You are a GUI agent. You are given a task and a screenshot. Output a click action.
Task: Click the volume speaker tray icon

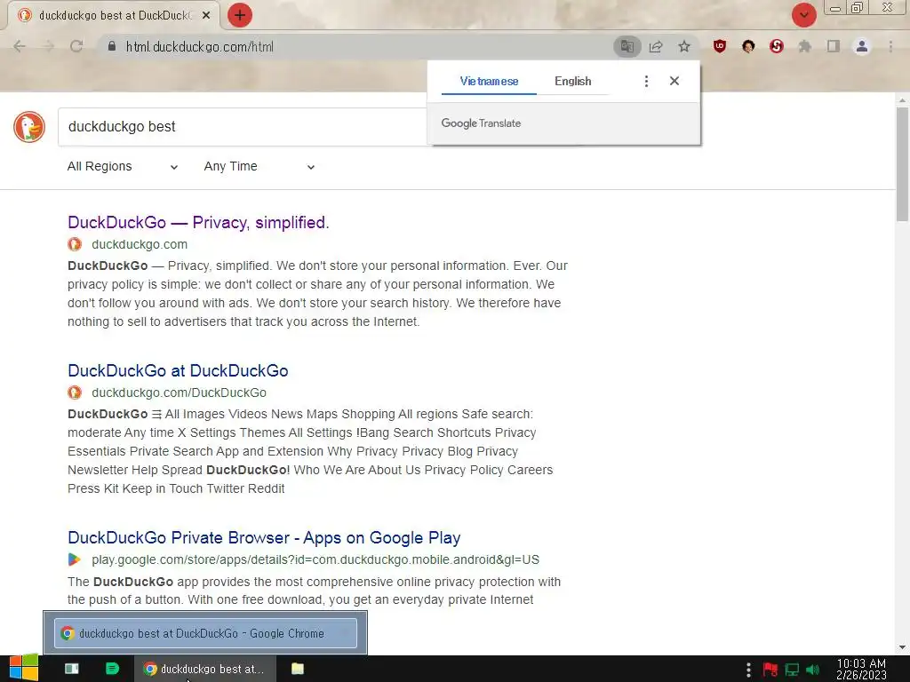click(813, 670)
